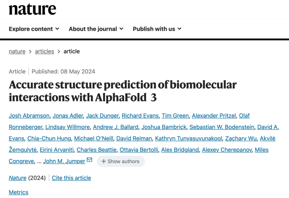Click the envelope icon beside John M. Jumper
The image size is (289, 198).
click(x=89, y=160)
